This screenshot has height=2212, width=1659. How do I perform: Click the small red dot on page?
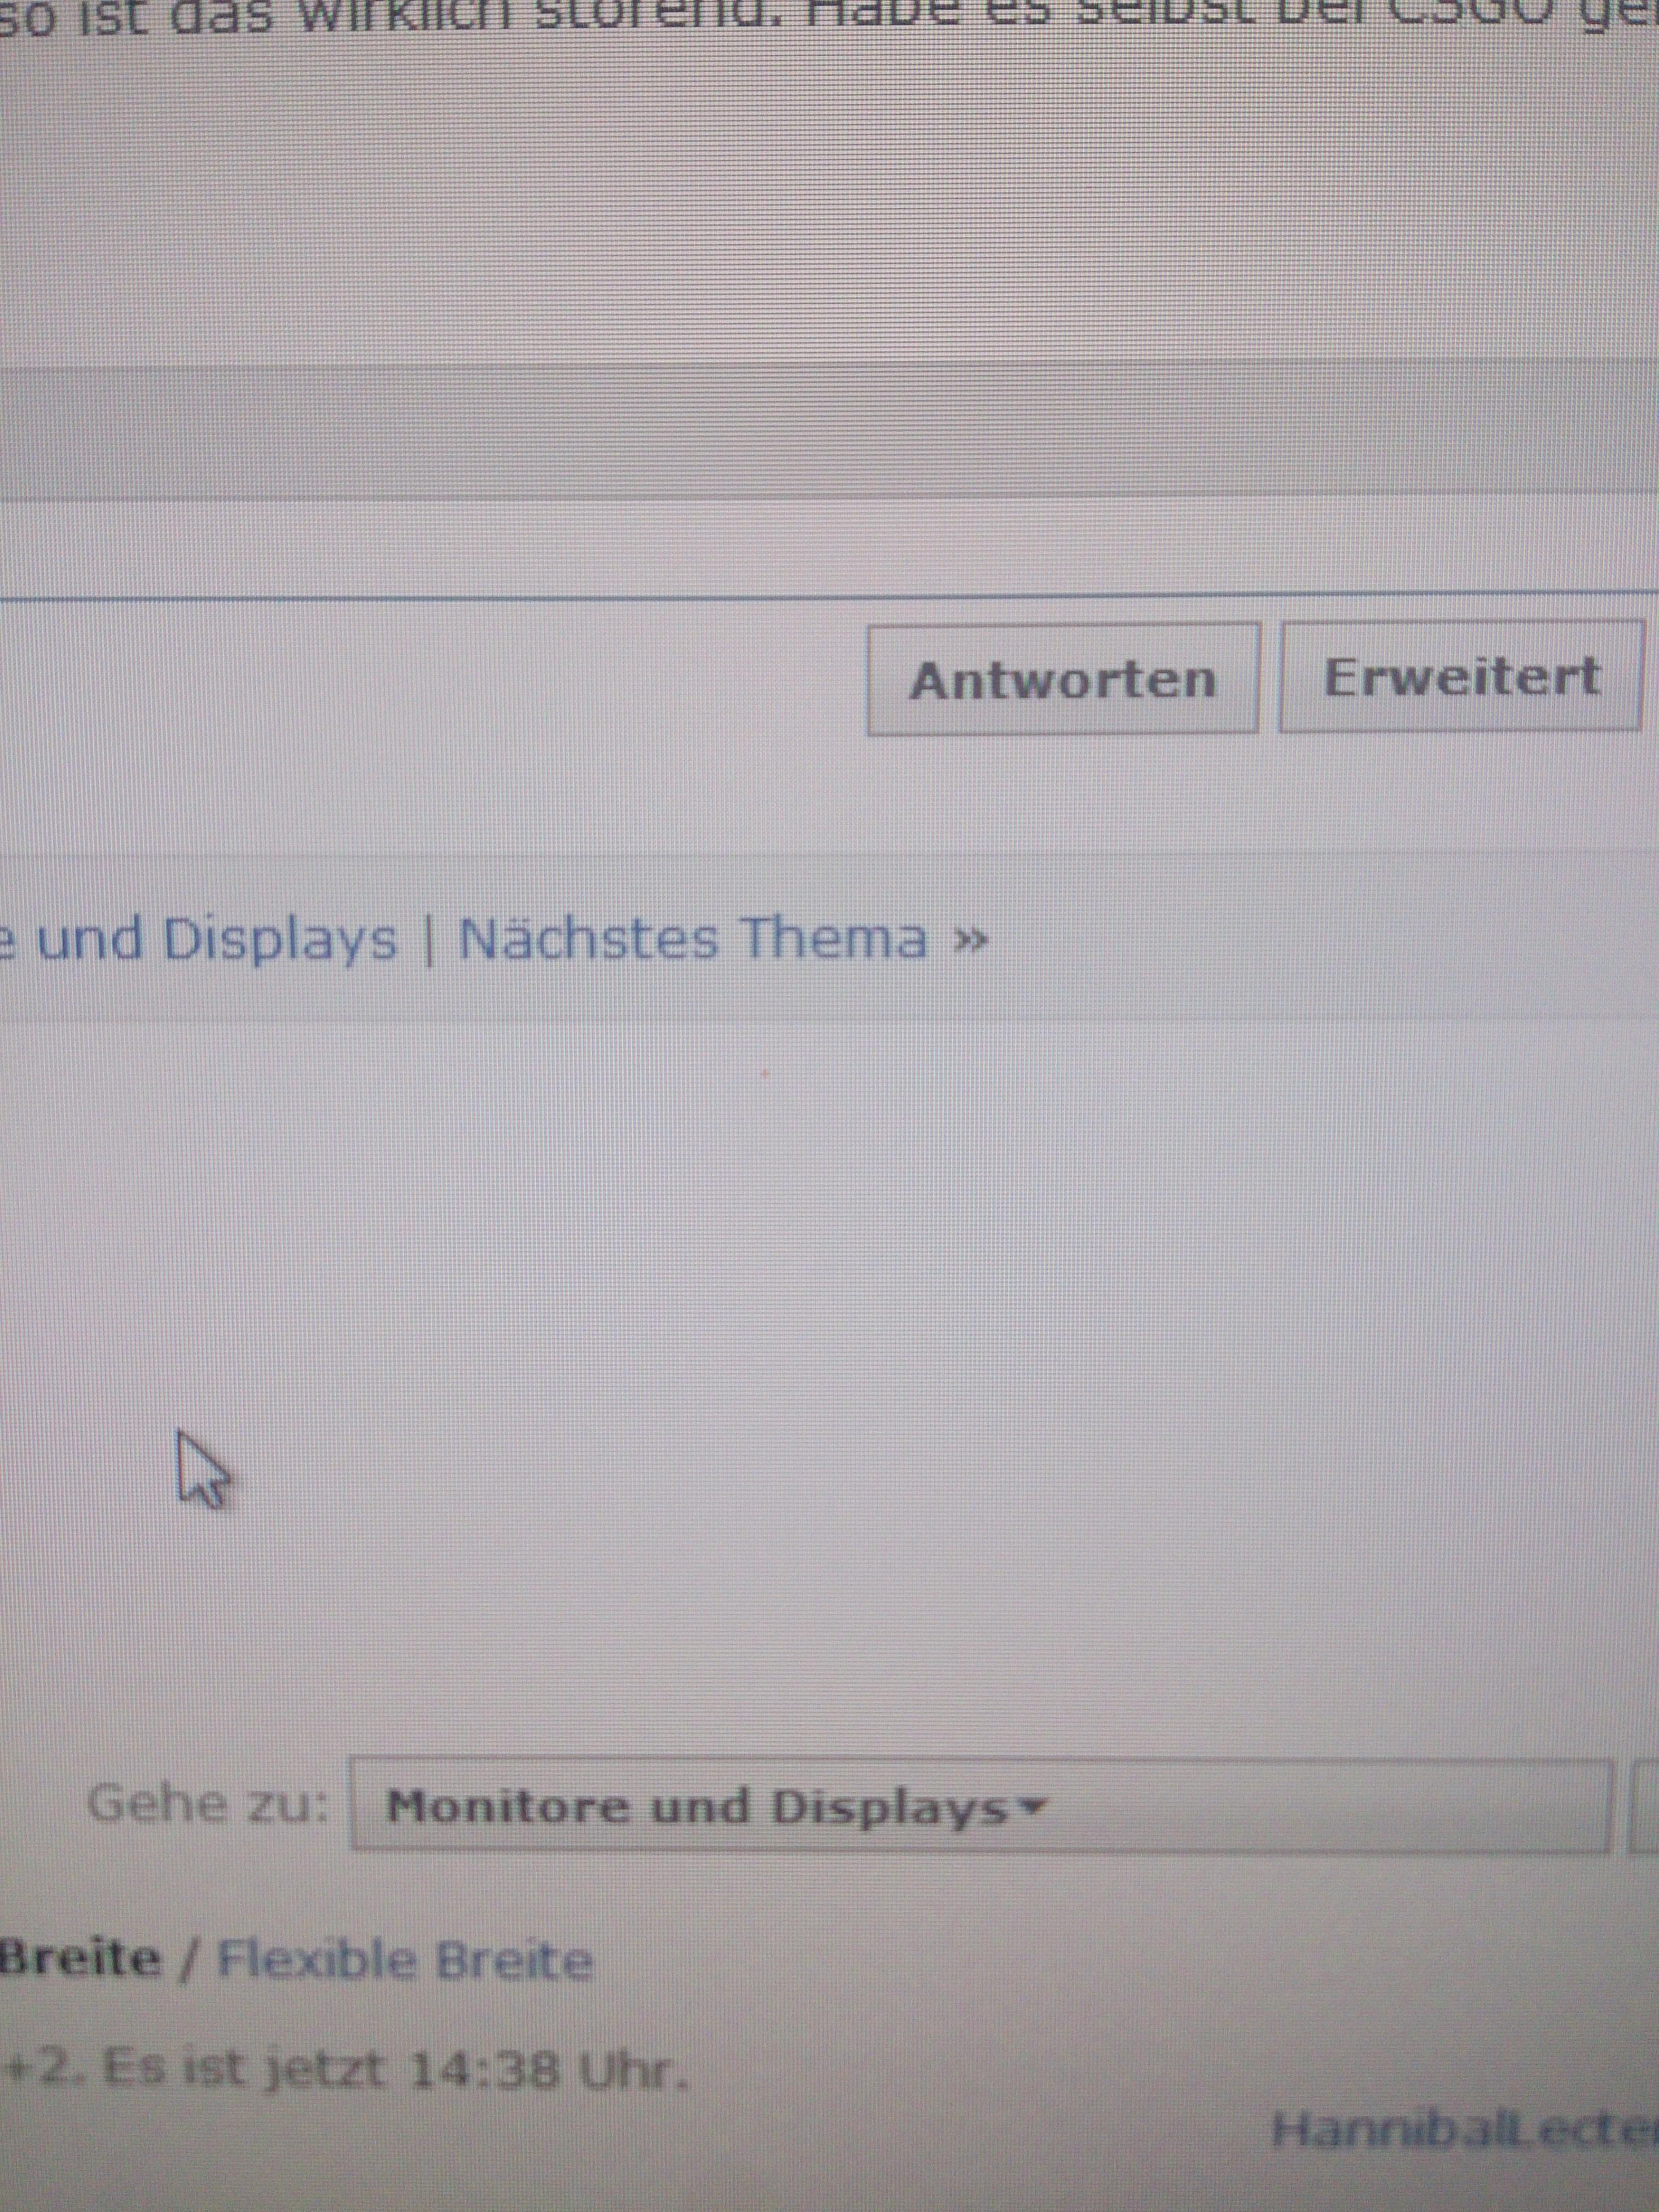[x=765, y=1074]
